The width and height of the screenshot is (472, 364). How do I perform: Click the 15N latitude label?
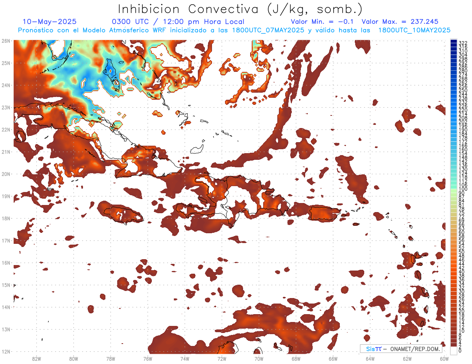click(6, 285)
